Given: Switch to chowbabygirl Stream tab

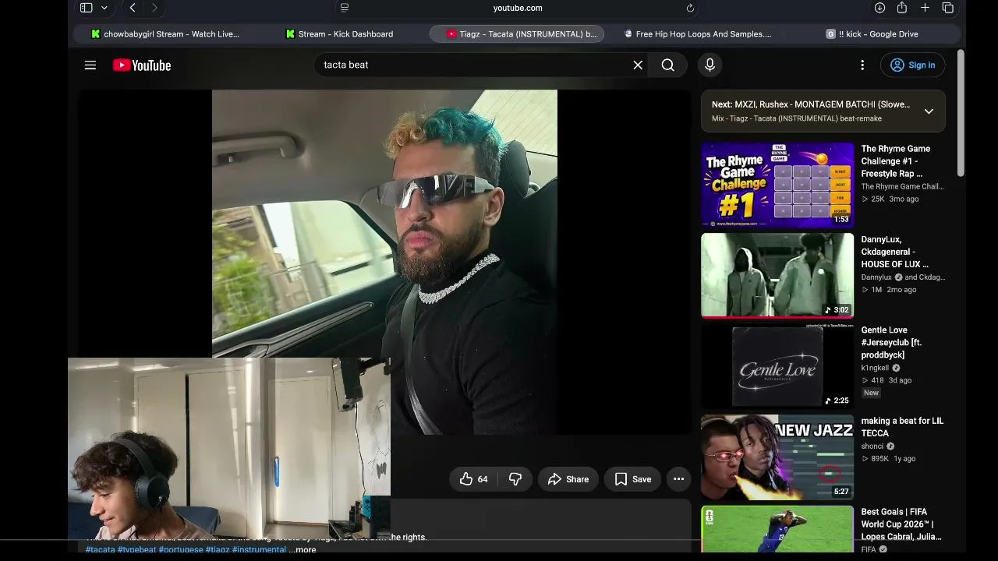Looking at the screenshot, I should tap(165, 34).
